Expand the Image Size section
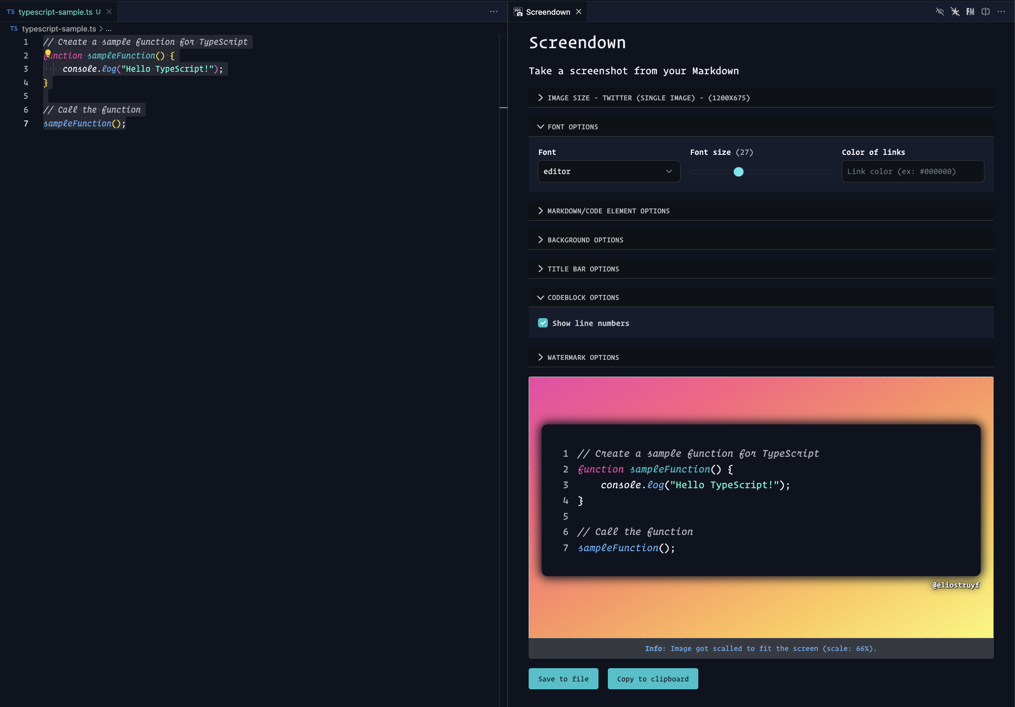 [648, 98]
